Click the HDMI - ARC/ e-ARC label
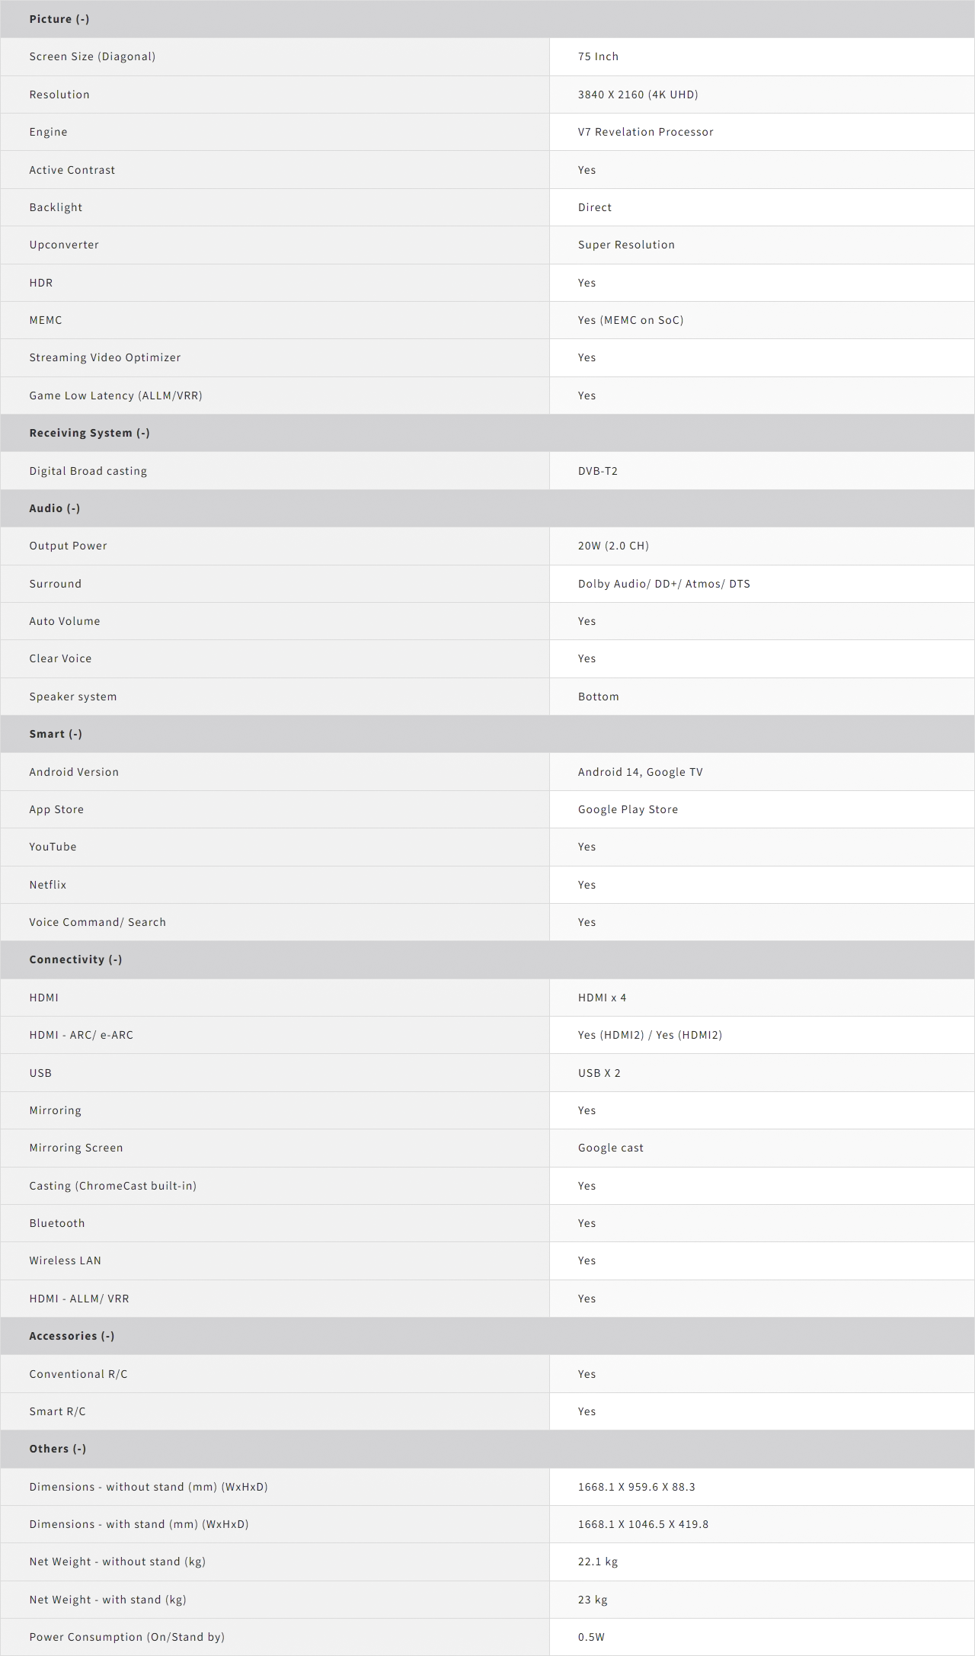 coord(81,1035)
